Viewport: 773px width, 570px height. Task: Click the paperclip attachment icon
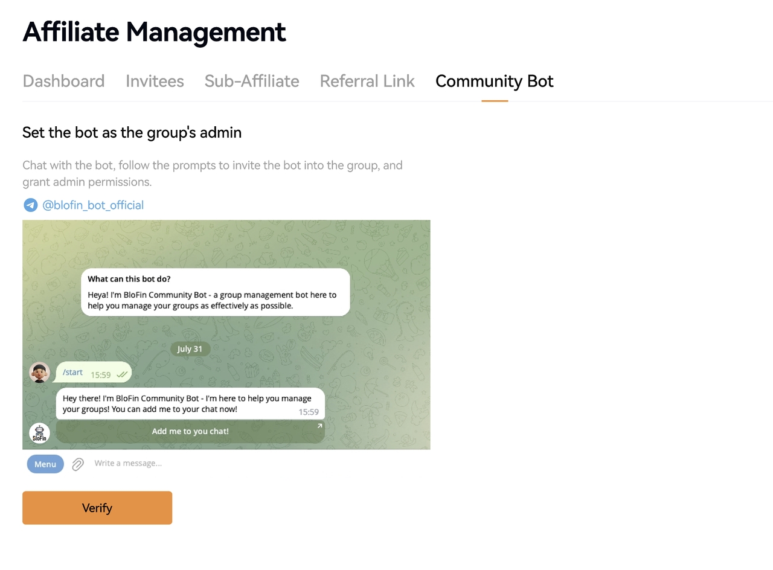pos(78,464)
